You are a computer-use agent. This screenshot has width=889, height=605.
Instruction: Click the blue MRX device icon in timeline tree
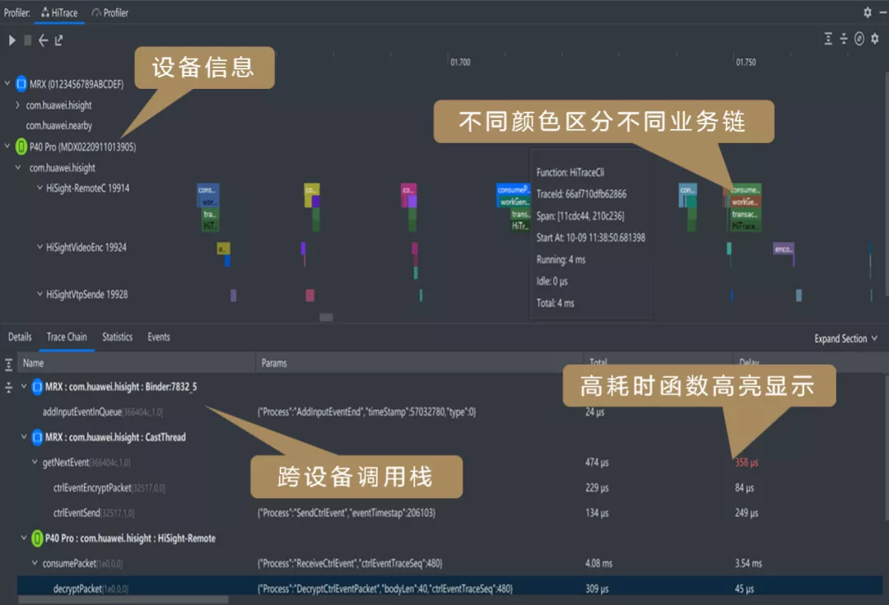[21, 84]
